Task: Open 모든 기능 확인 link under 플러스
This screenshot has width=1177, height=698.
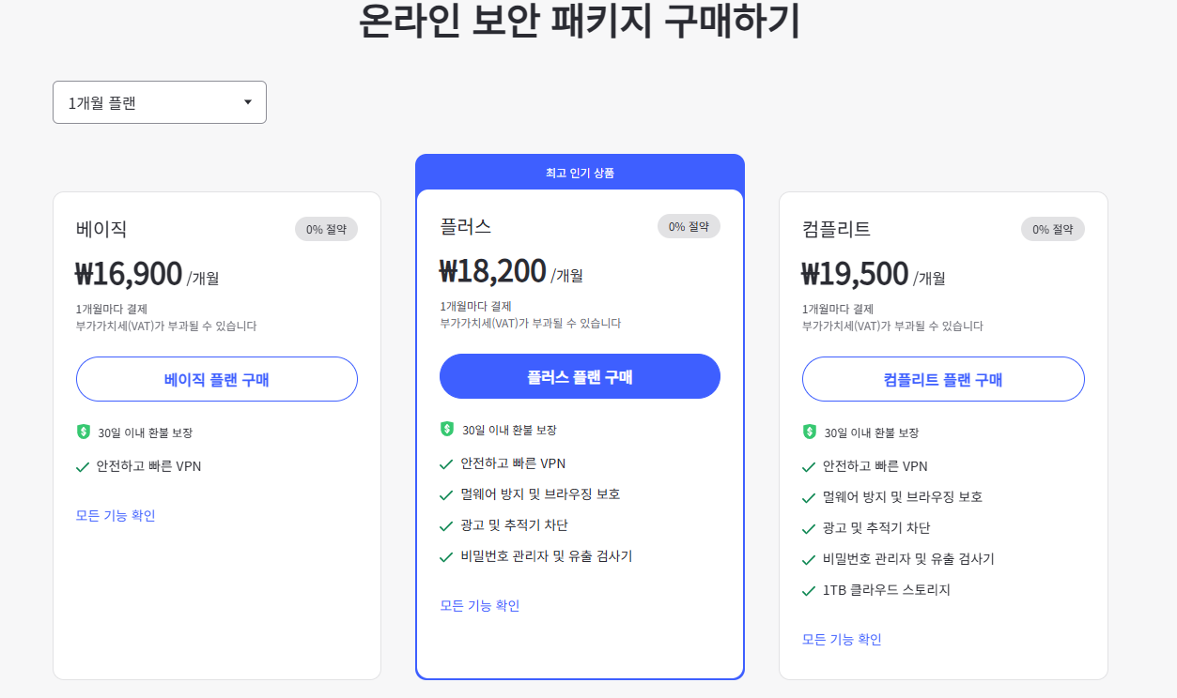Action: click(480, 605)
